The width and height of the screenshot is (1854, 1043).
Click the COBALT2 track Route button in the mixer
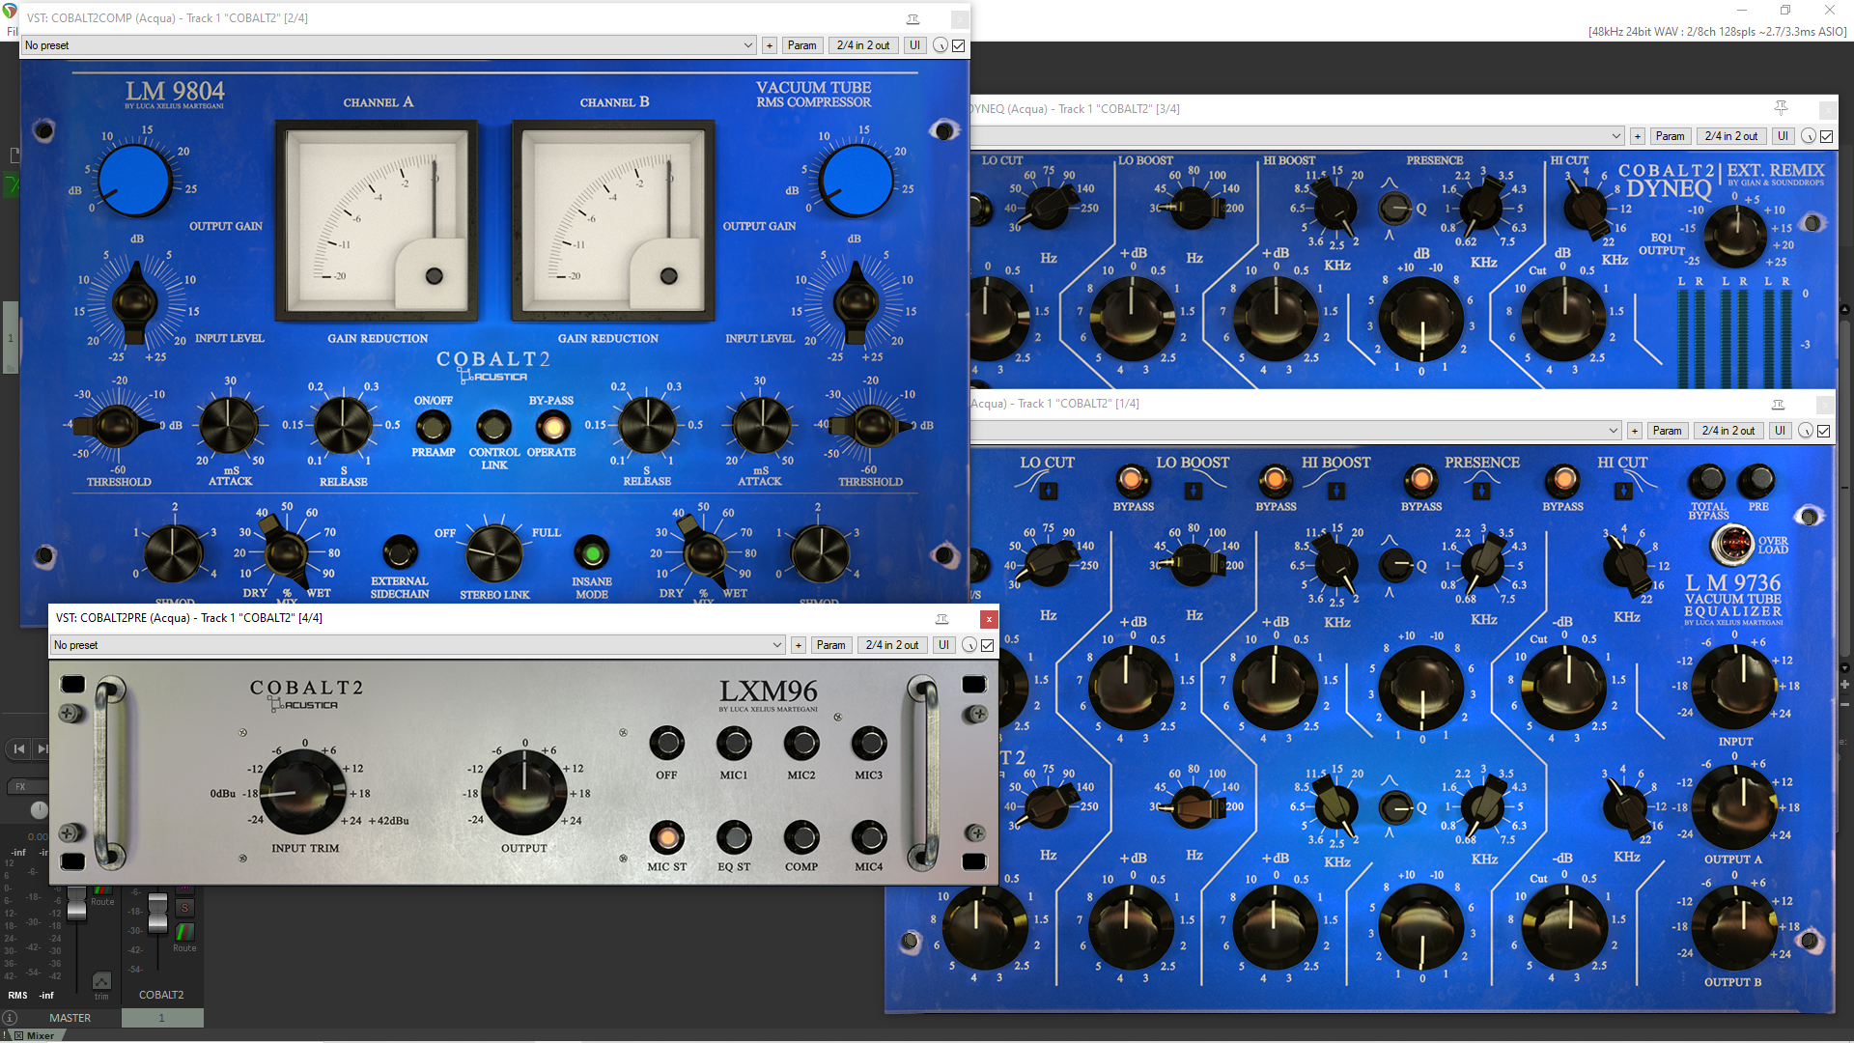(x=184, y=931)
